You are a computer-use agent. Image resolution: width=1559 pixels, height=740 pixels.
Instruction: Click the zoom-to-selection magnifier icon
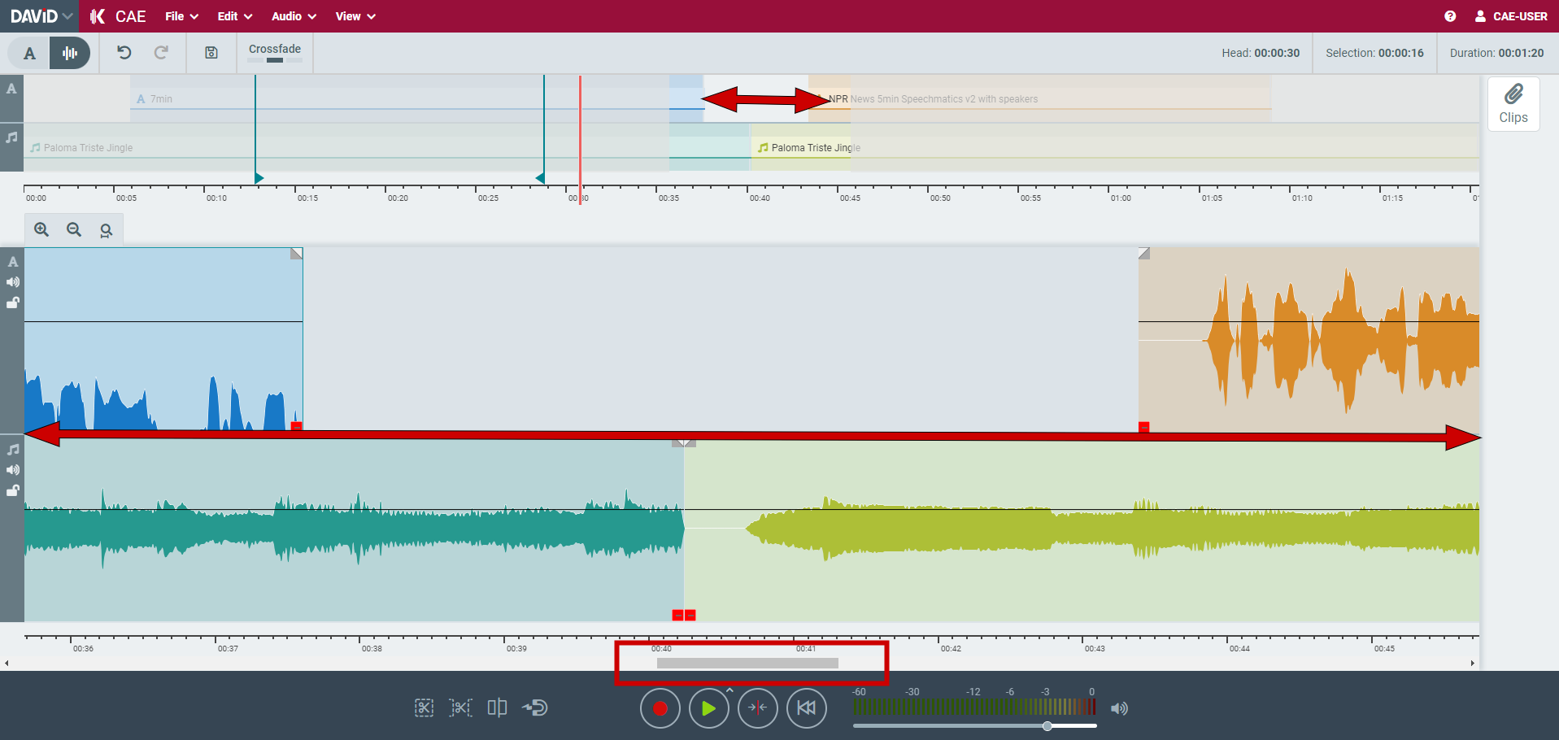106,230
